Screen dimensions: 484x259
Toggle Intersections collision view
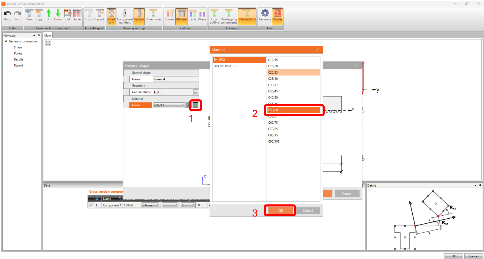pyautogui.click(x=247, y=17)
